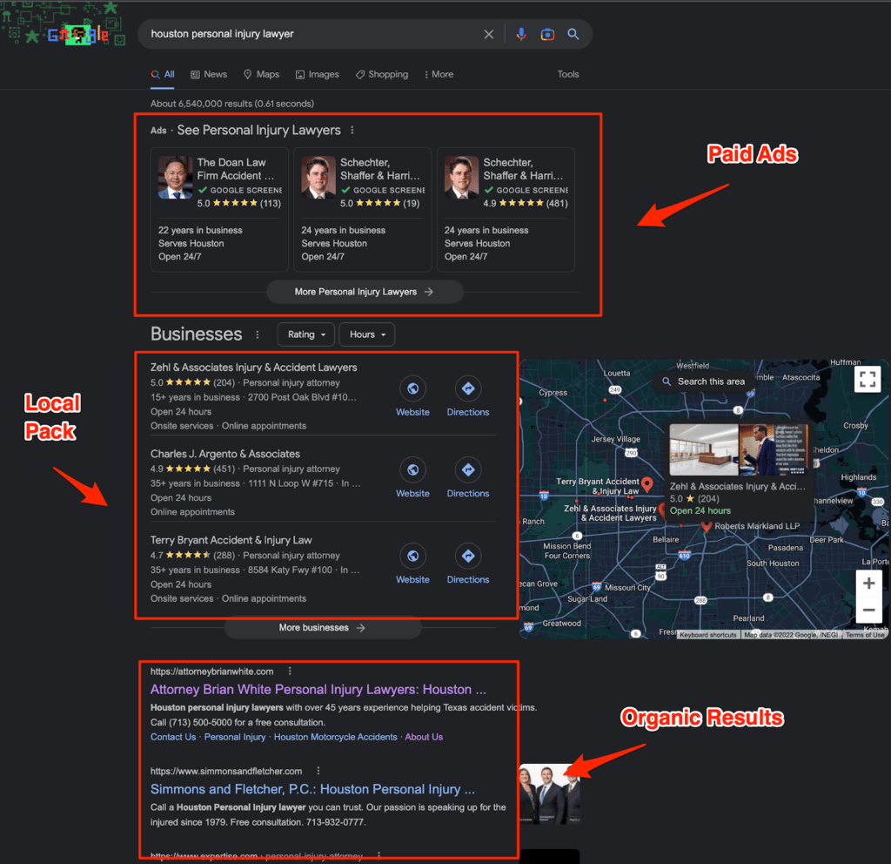
Task: Click the microphone voice search icon
Action: coord(521,34)
